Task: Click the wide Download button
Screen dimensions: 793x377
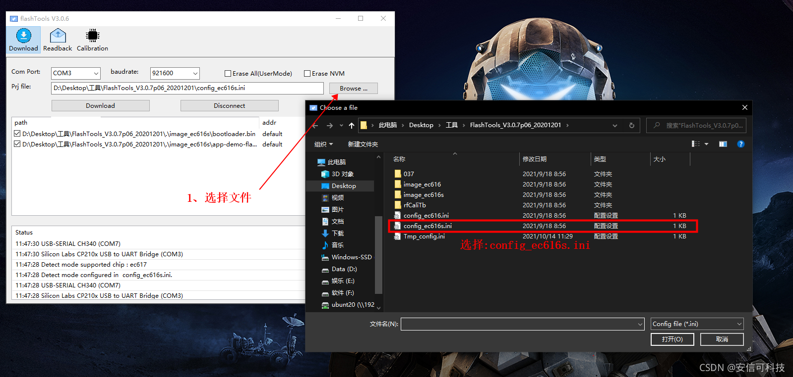Action: pyautogui.click(x=100, y=106)
